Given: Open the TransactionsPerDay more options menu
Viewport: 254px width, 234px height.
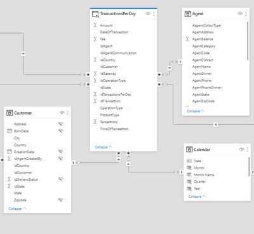Looking at the screenshot, I should click(154, 14).
